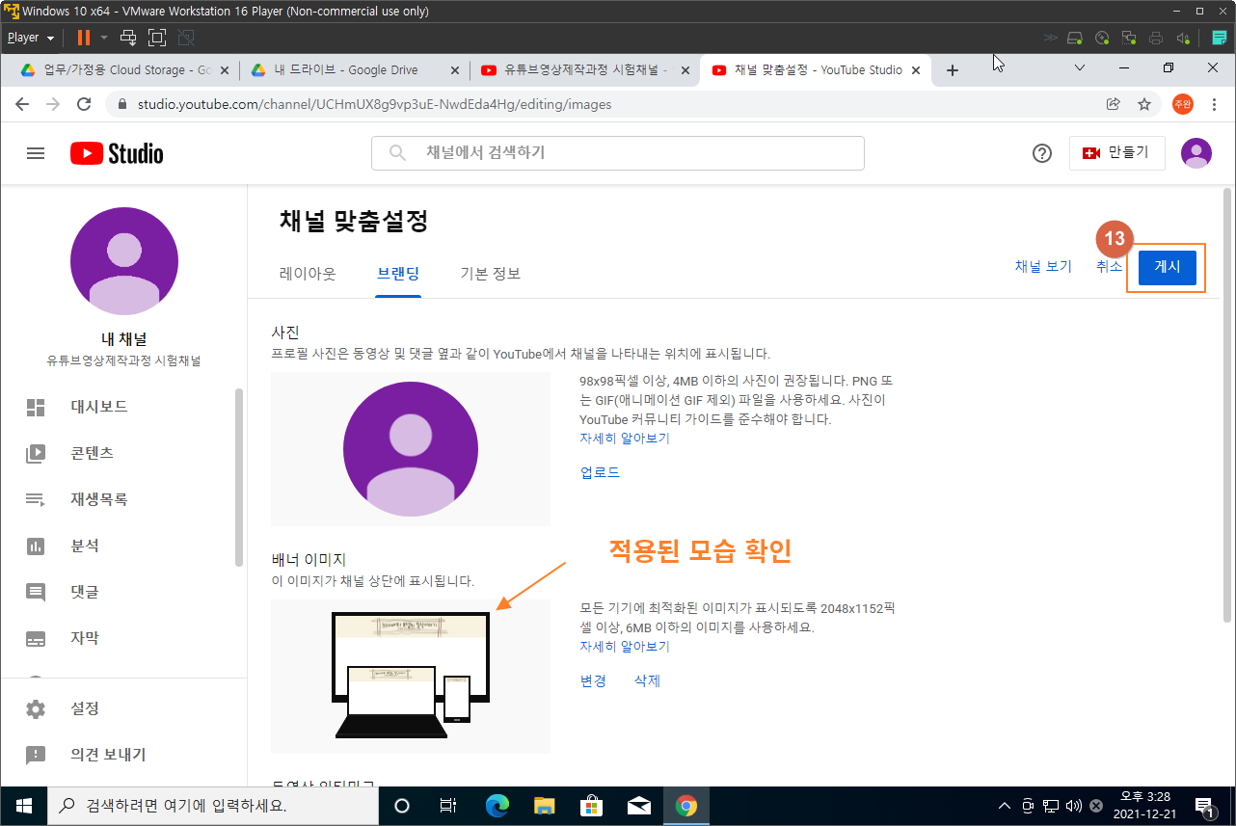1236x826 pixels.
Task: Open Mail app from taskbar
Action: [638, 806]
